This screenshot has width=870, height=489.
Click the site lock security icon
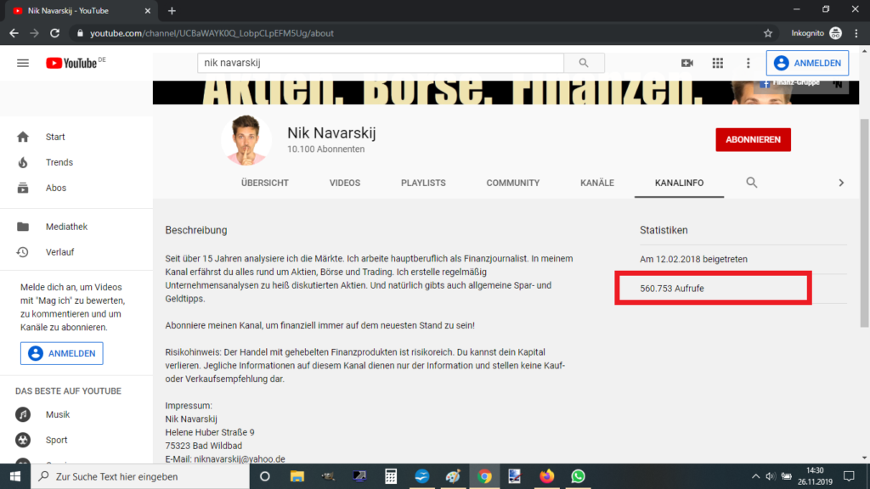click(x=80, y=33)
